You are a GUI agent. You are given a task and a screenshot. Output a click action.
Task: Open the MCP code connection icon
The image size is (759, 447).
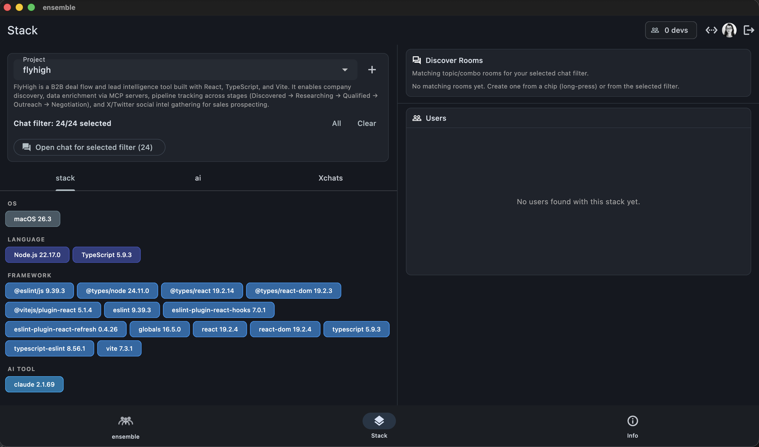[711, 30]
